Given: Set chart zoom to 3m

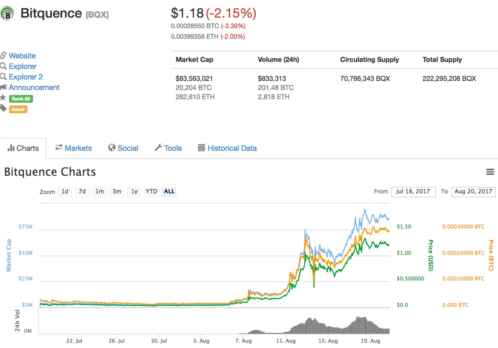Looking at the screenshot, I should click(x=117, y=192).
